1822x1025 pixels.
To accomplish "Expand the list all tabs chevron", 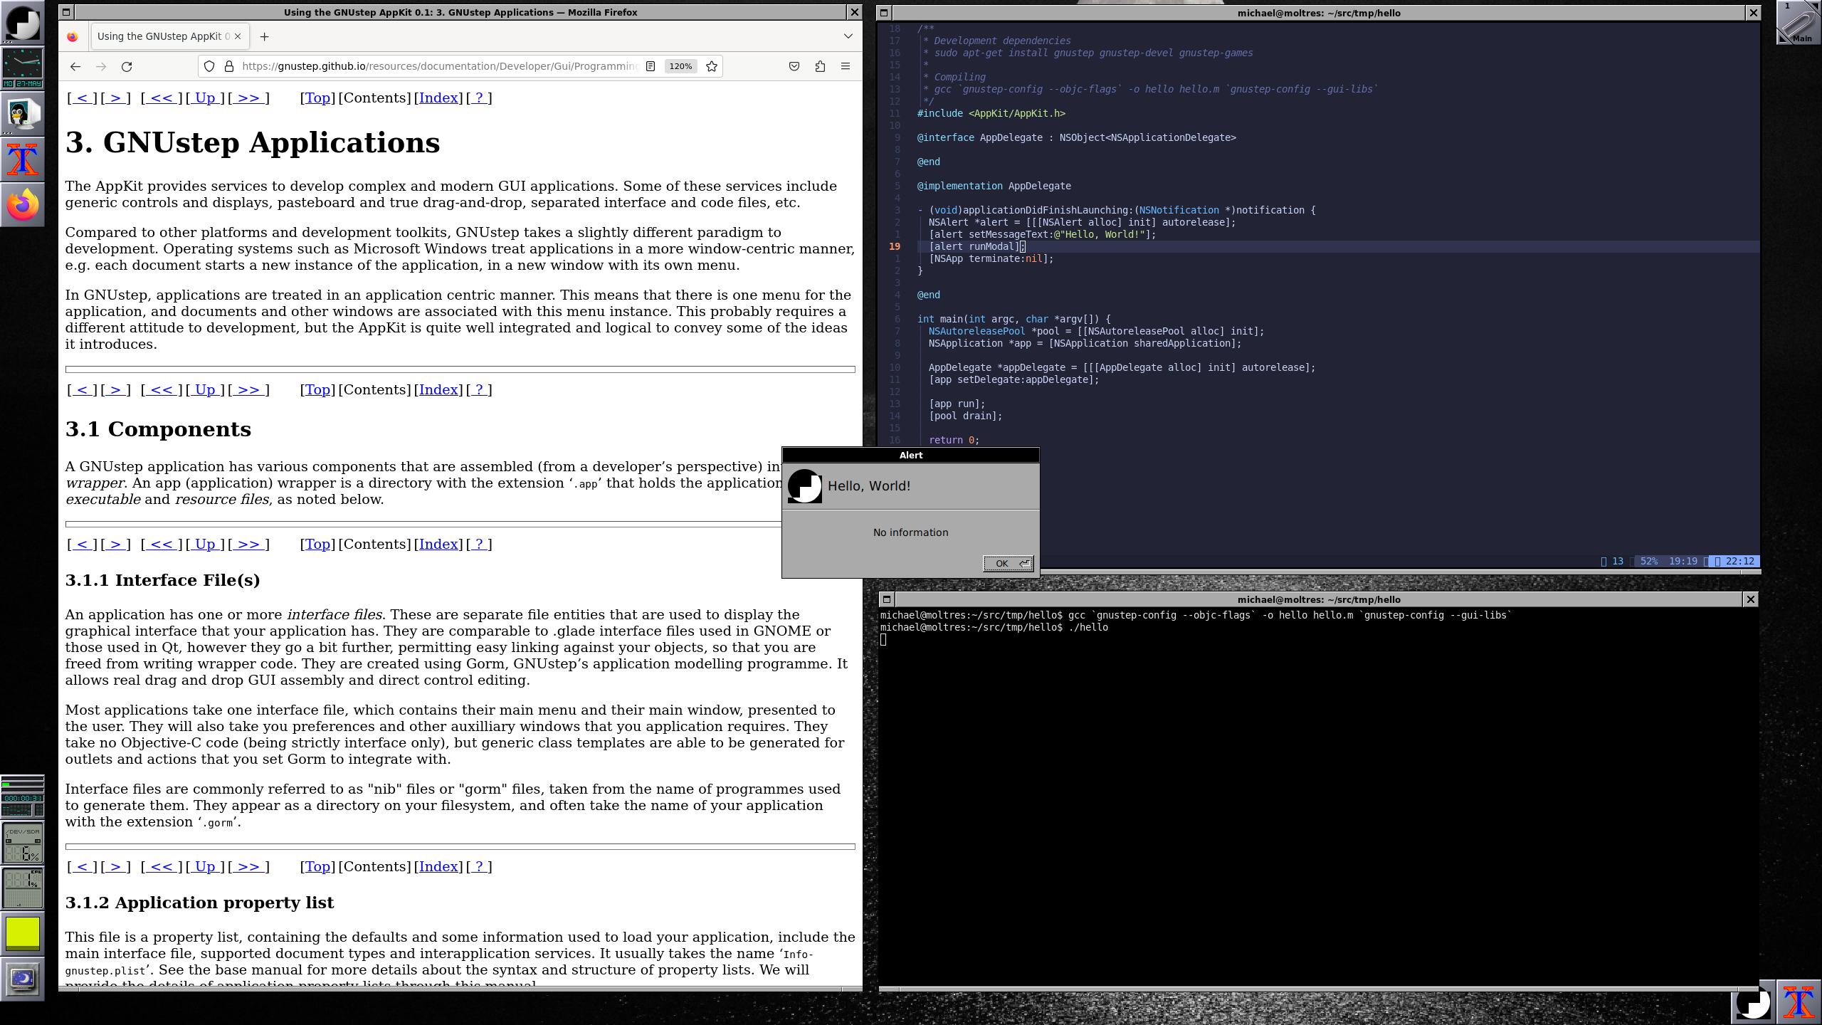I will pyautogui.click(x=848, y=36).
